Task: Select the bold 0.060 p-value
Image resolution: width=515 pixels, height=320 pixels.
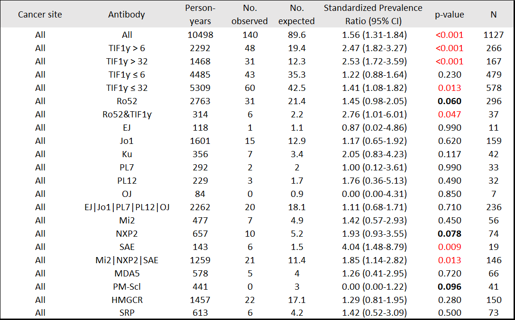Action: 449,101
